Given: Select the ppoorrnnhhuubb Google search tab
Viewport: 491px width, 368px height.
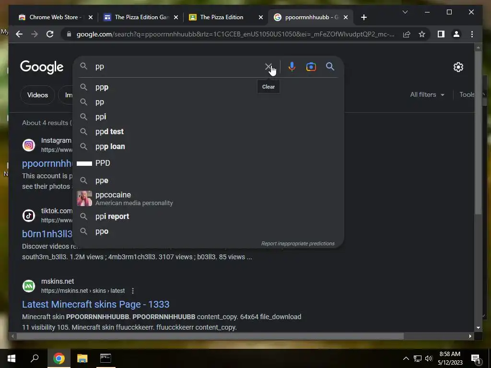Looking at the screenshot, I should tap(310, 17).
